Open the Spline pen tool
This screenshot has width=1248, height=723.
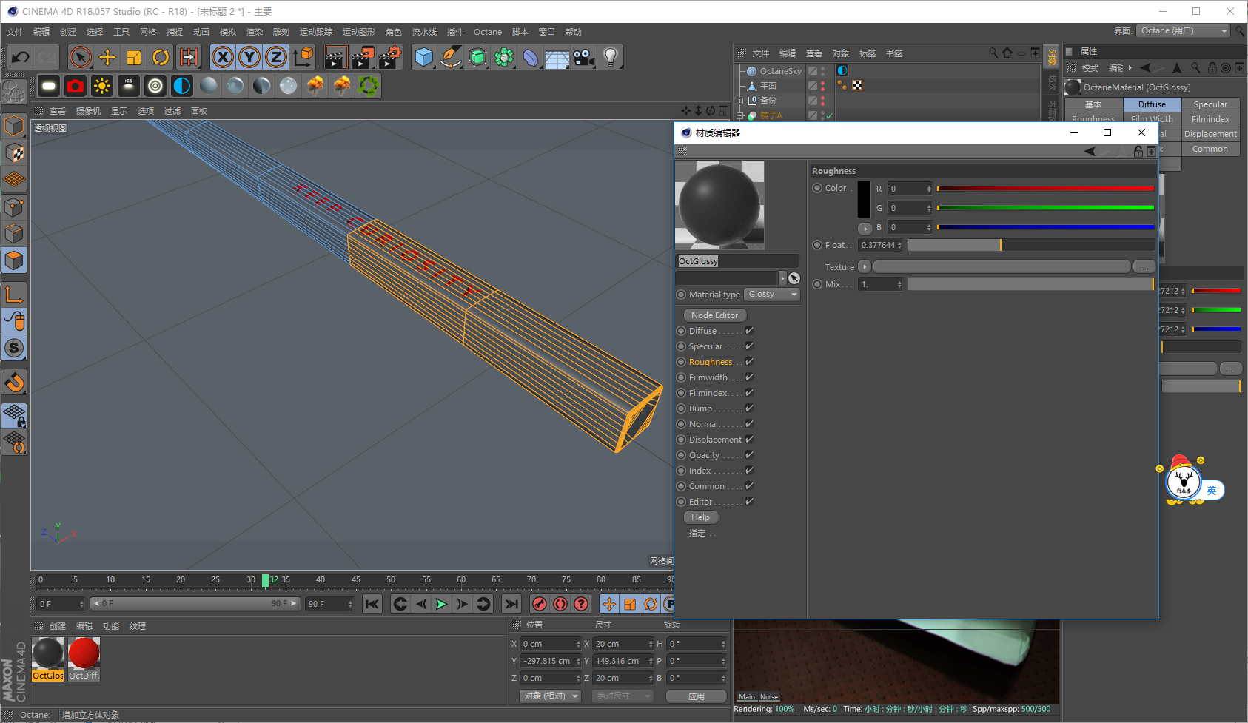coord(451,57)
